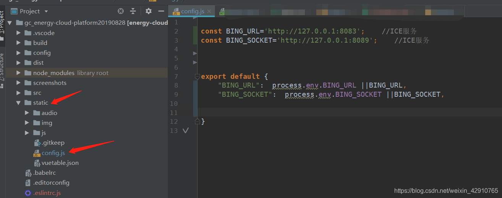Select the config.js editor tab
The image size is (502, 198).
[191, 11]
